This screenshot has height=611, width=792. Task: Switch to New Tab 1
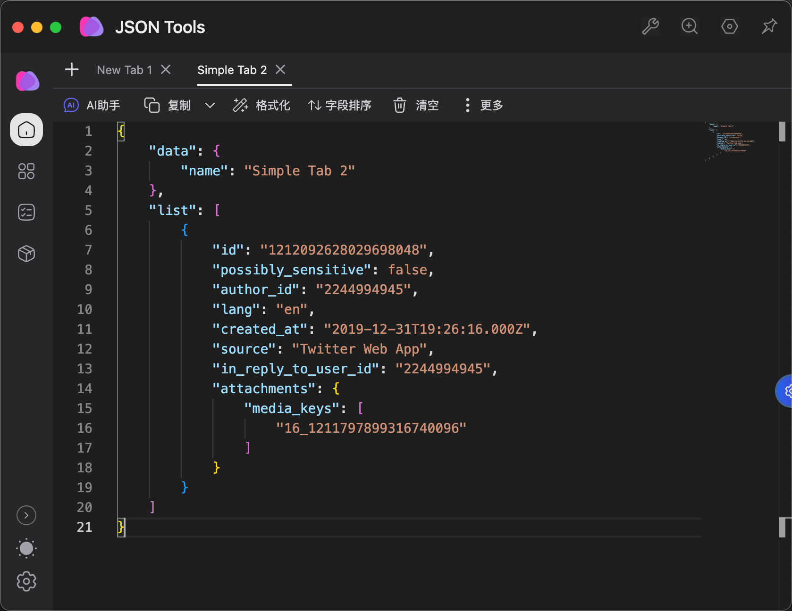pyautogui.click(x=125, y=70)
